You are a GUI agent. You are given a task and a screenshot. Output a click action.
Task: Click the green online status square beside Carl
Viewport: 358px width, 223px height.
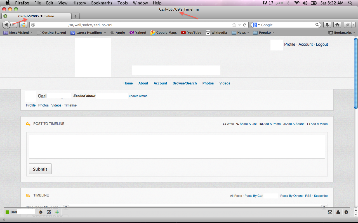pos(7,212)
